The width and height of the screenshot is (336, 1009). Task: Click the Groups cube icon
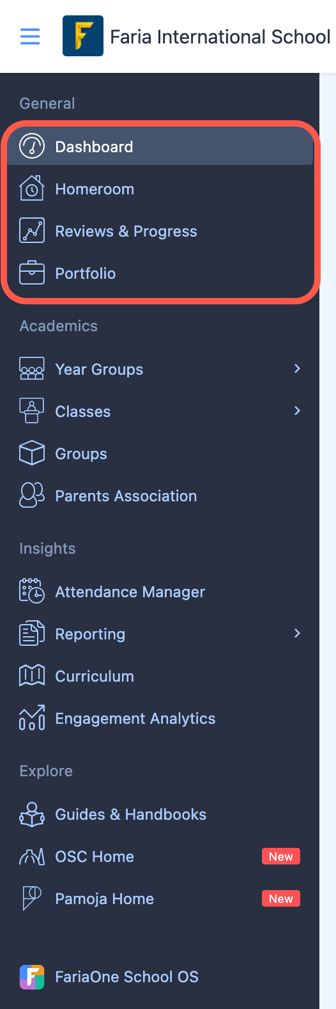tap(32, 453)
